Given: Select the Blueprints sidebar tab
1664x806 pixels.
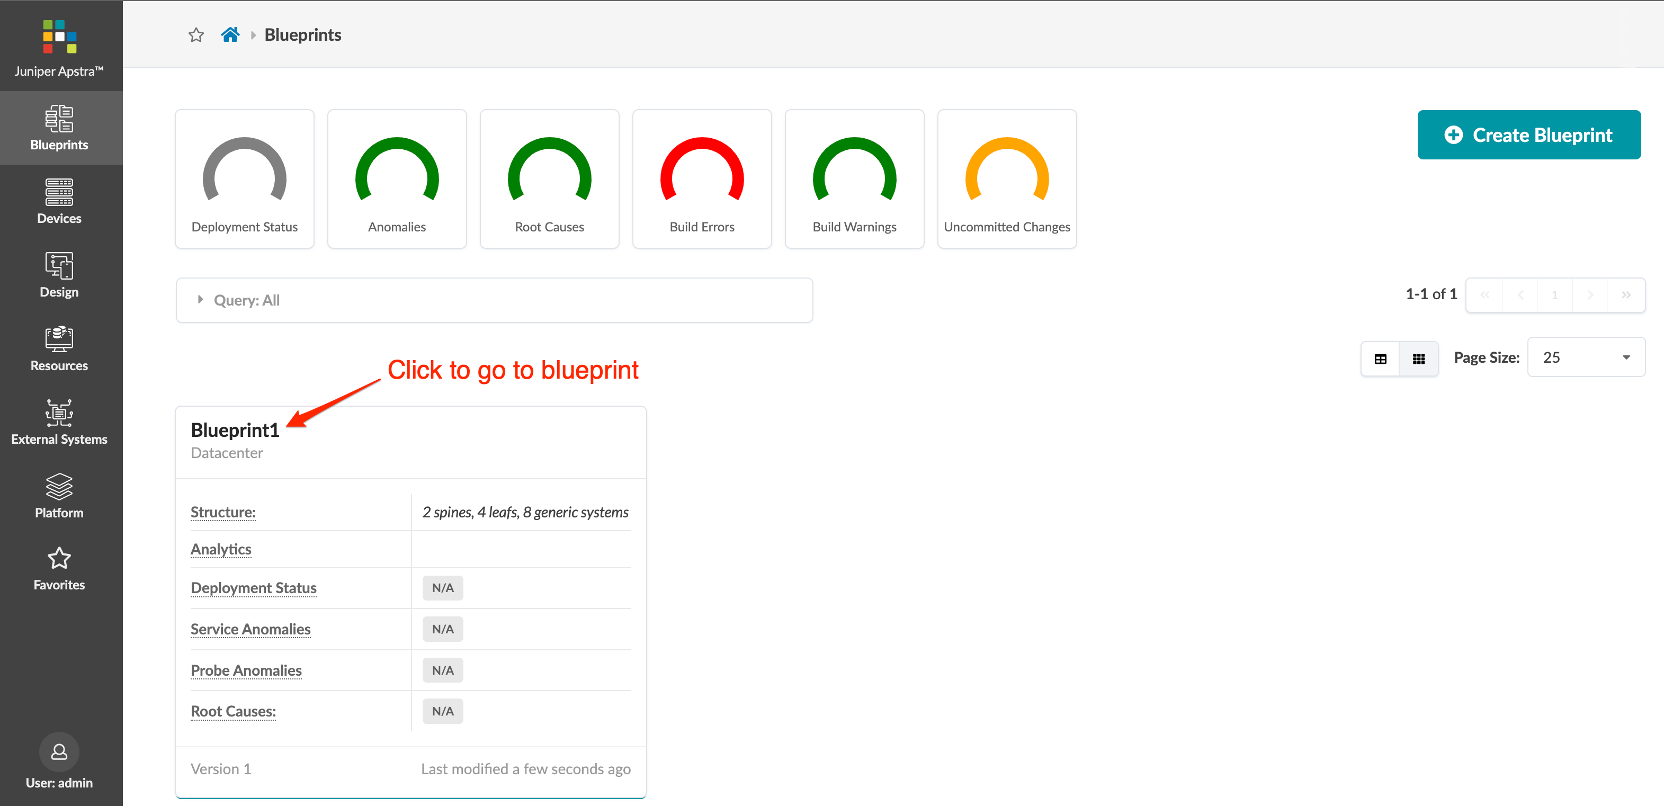Looking at the screenshot, I should click(59, 127).
